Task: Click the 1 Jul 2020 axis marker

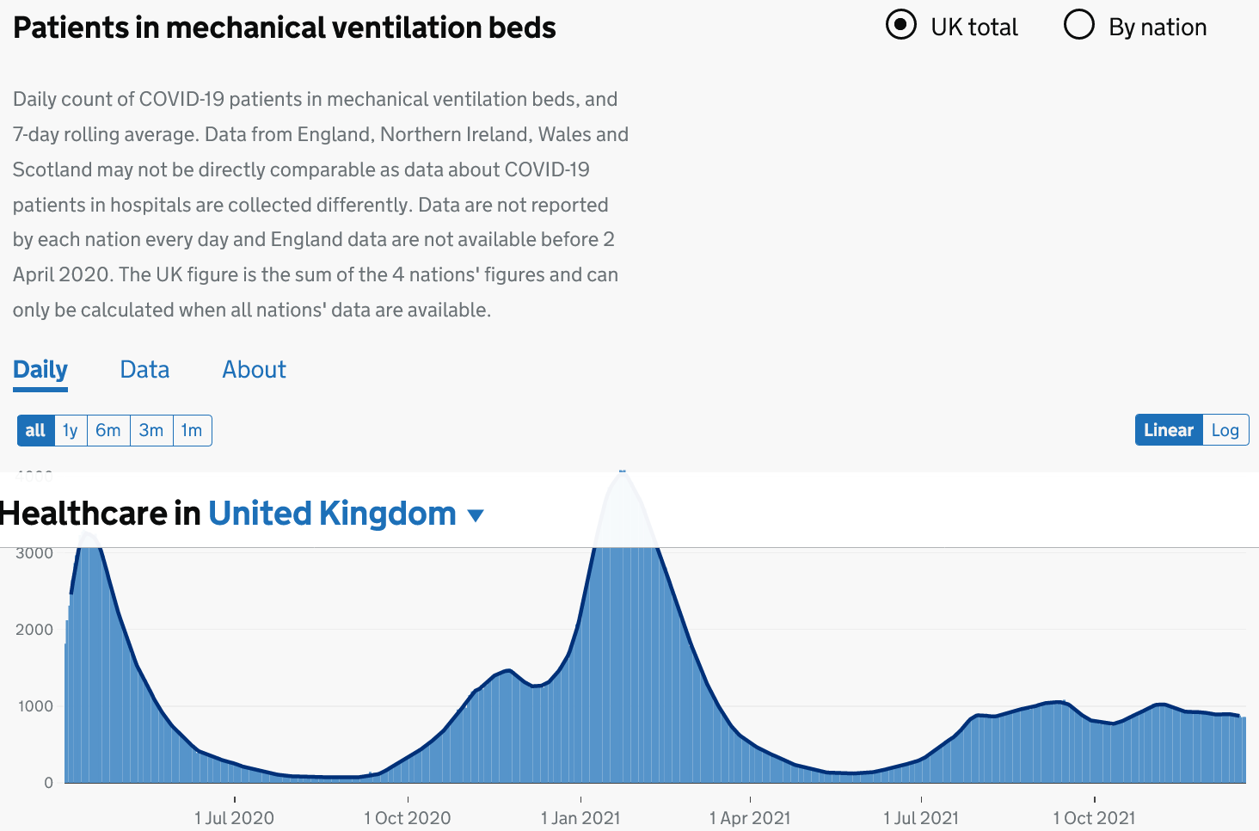Action: [234, 817]
